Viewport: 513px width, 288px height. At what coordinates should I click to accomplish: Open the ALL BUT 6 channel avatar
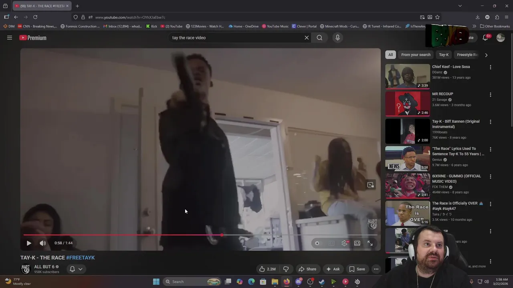click(x=26, y=269)
